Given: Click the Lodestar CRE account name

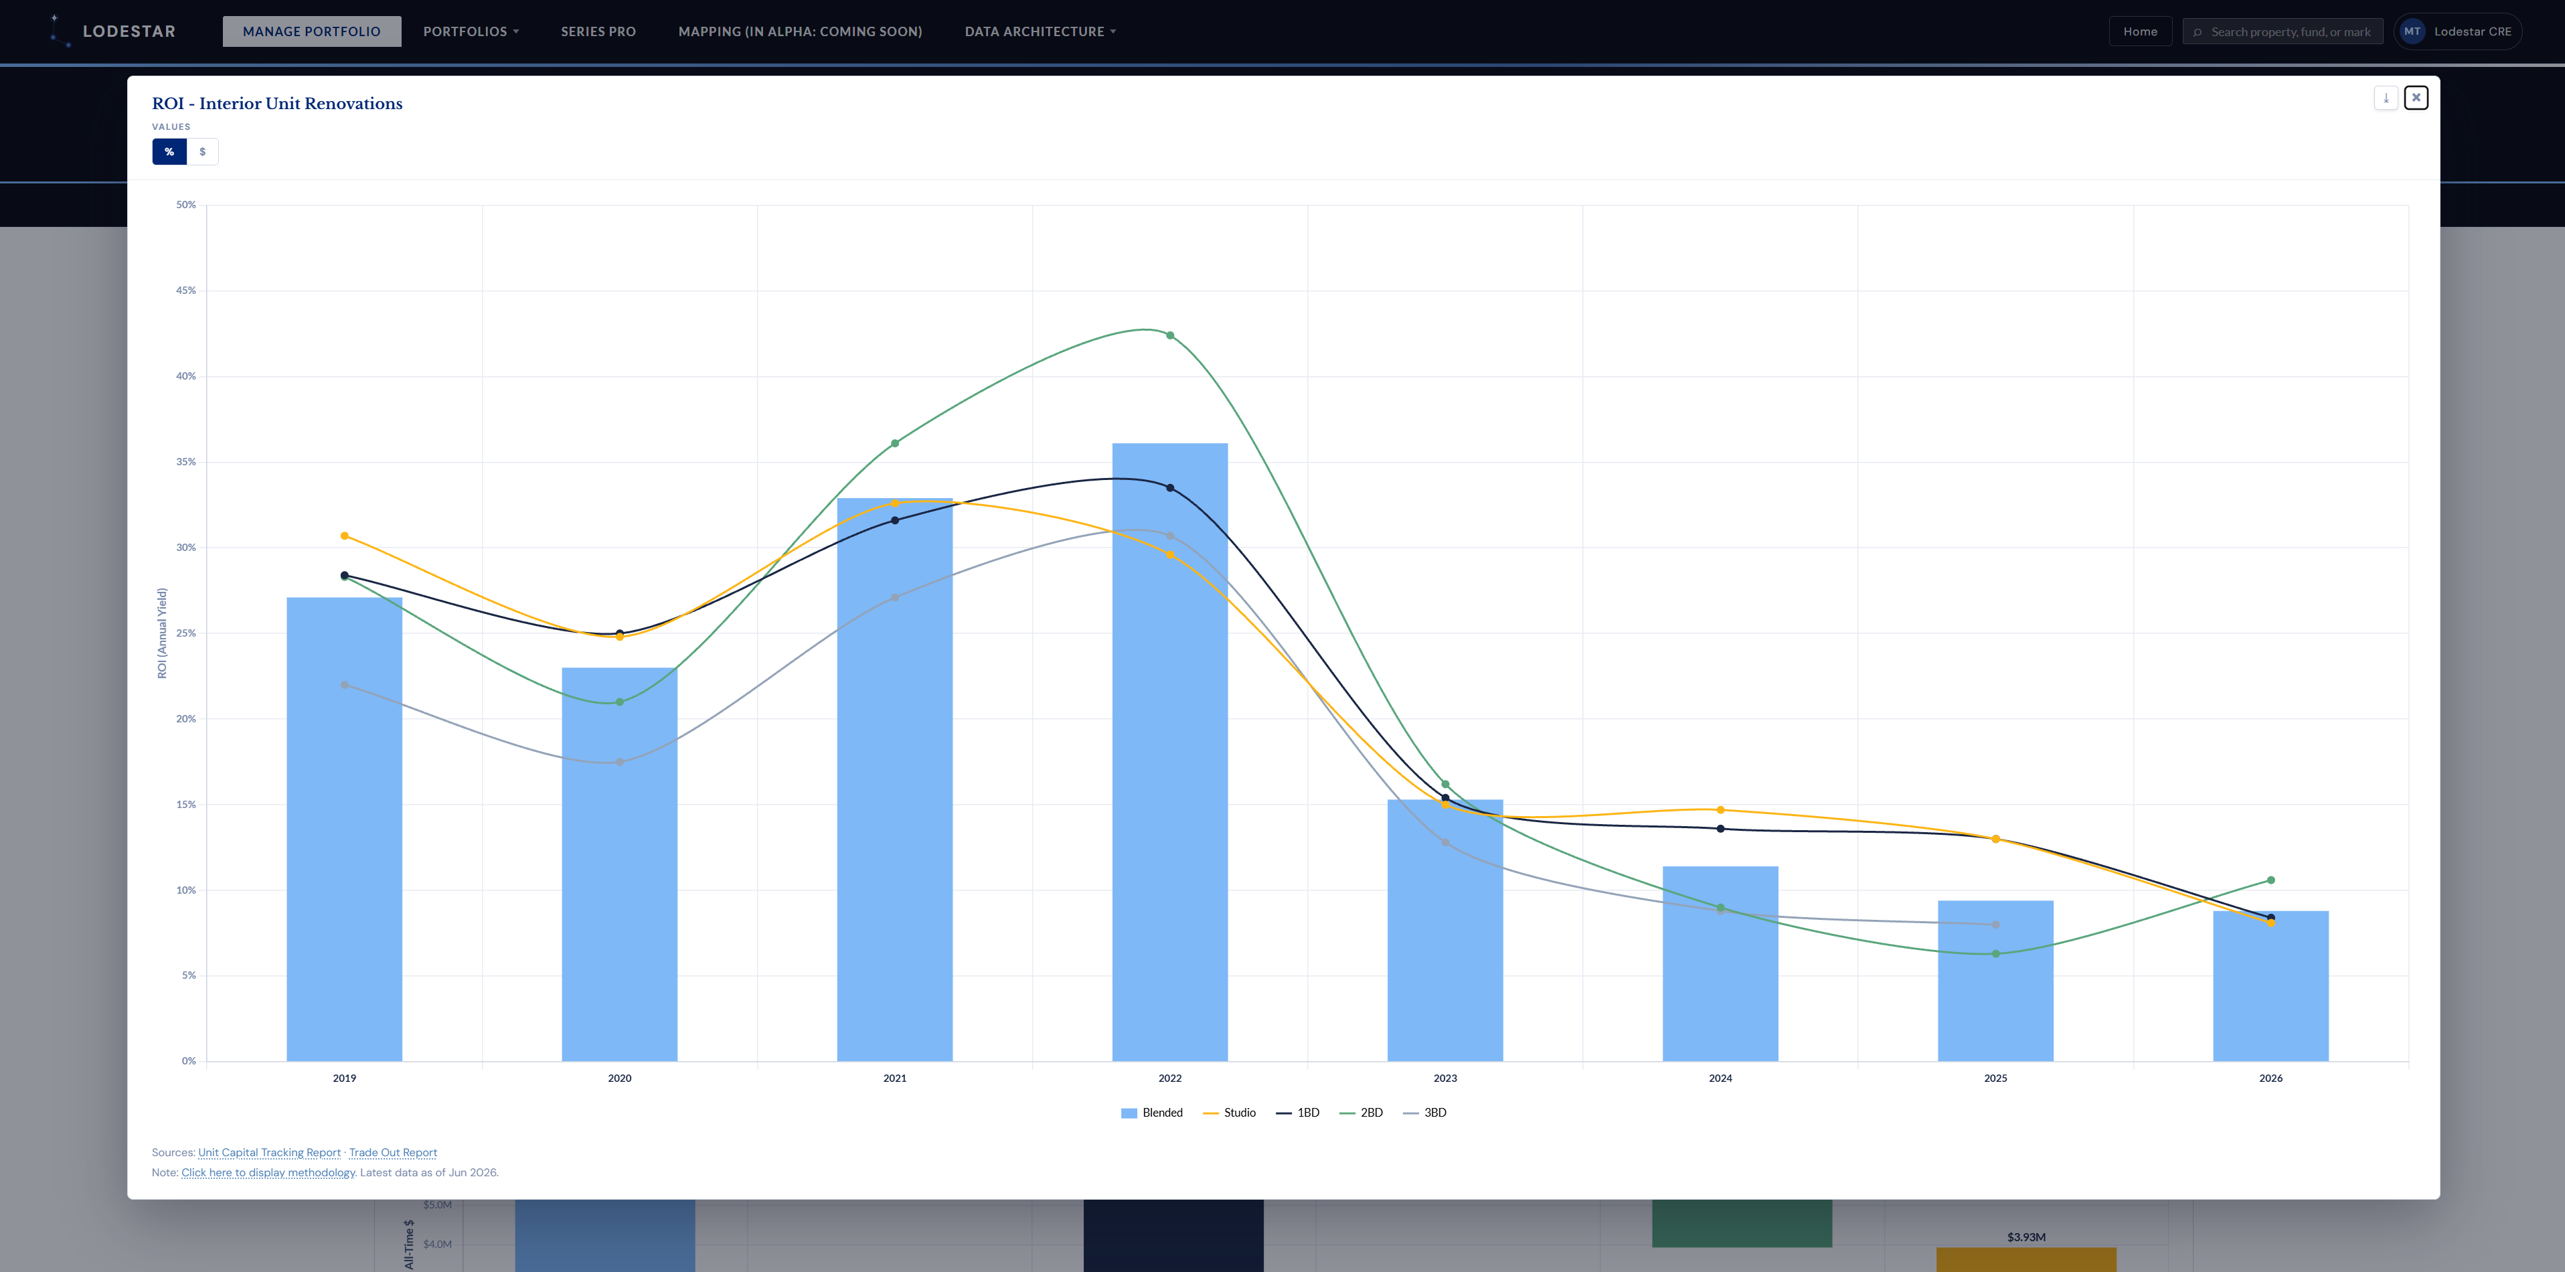Looking at the screenshot, I should click(x=2473, y=32).
